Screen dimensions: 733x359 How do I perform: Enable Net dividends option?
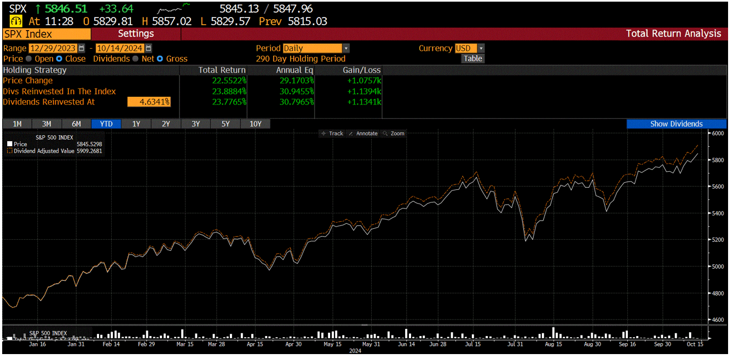tap(135, 59)
